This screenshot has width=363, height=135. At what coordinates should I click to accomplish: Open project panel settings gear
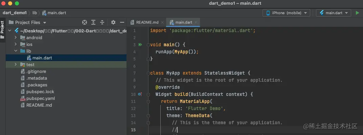(113, 22)
